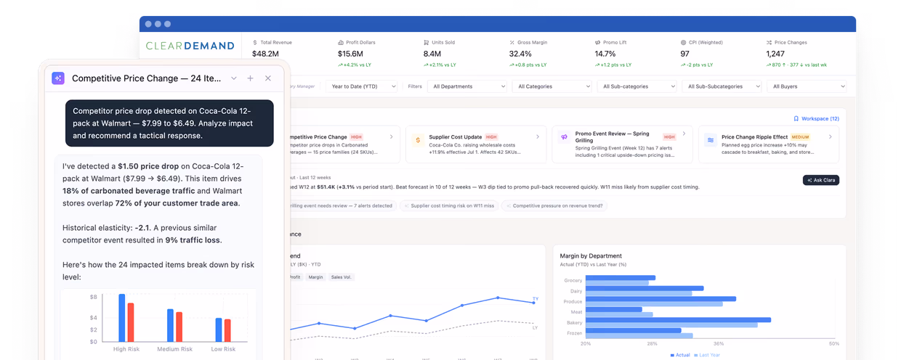The height and width of the screenshot is (360, 901).
Task: Click the Low Risk label in chat chart
Action: pyautogui.click(x=223, y=349)
